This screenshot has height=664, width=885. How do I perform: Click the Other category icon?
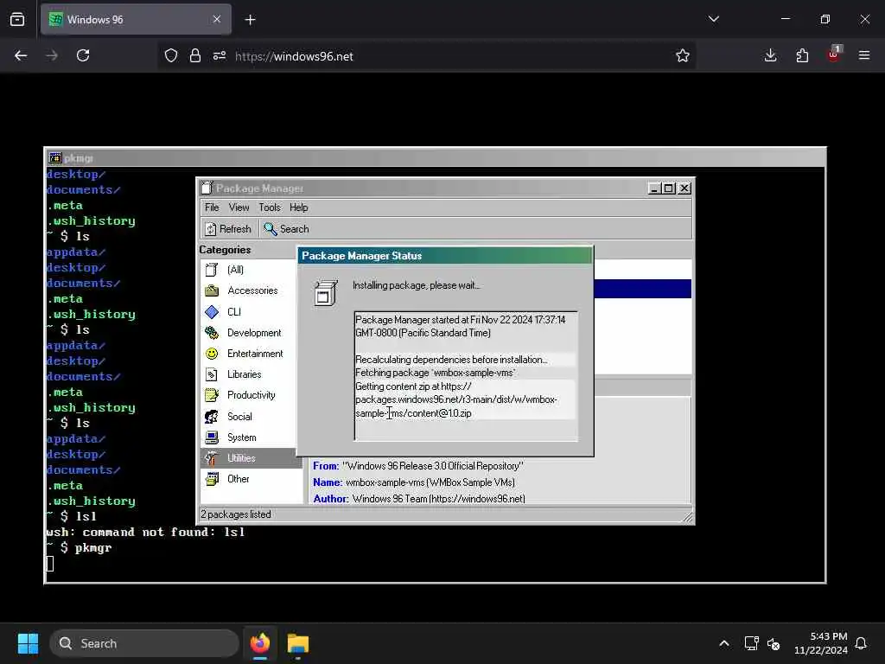coord(212,479)
